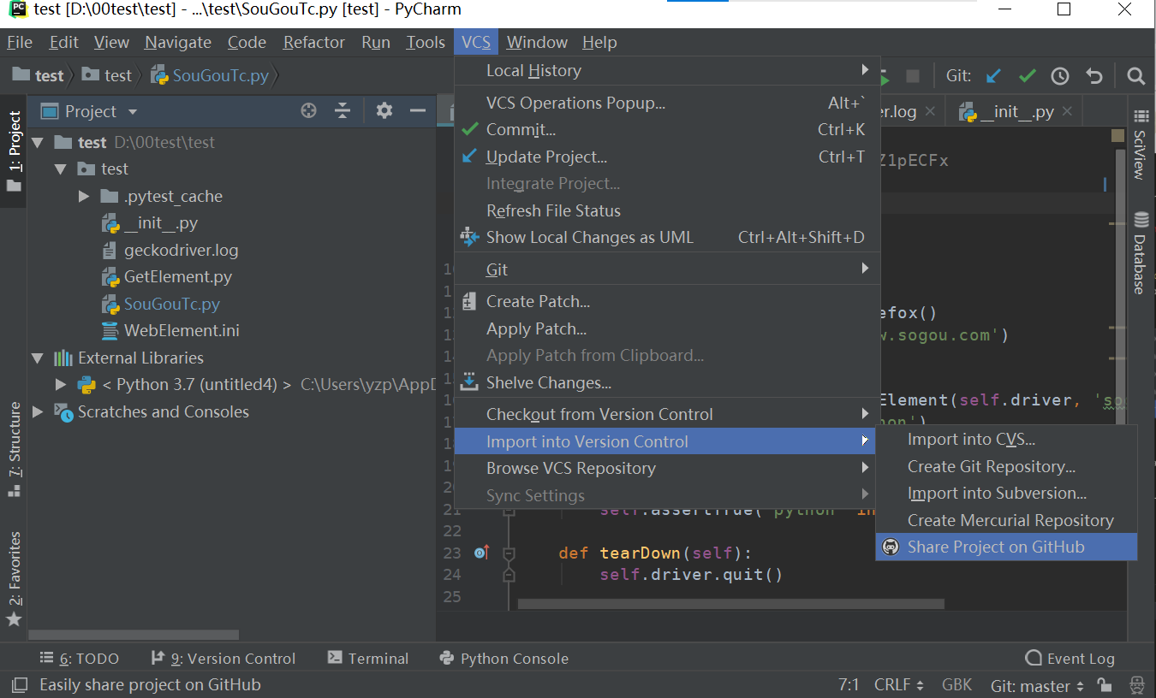1156x698 pixels.
Task: Close the partially hidden .log editor tab
Action: coord(930,111)
